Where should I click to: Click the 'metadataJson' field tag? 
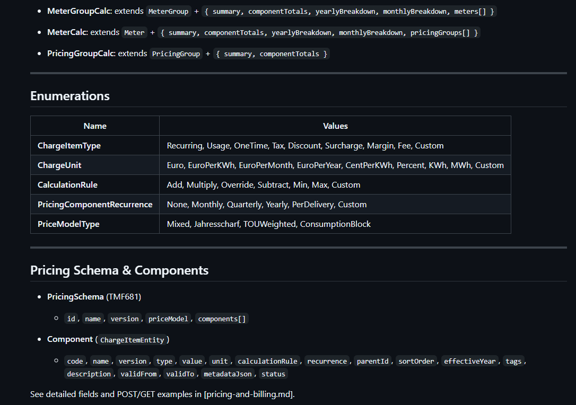[x=228, y=374]
